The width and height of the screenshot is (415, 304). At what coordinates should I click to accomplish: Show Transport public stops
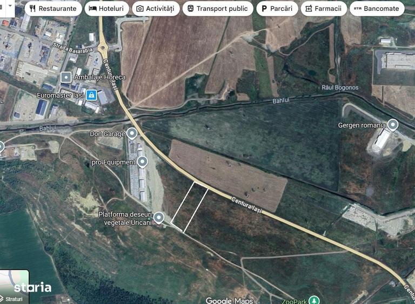pyautogui.click(x=218, y=9)
